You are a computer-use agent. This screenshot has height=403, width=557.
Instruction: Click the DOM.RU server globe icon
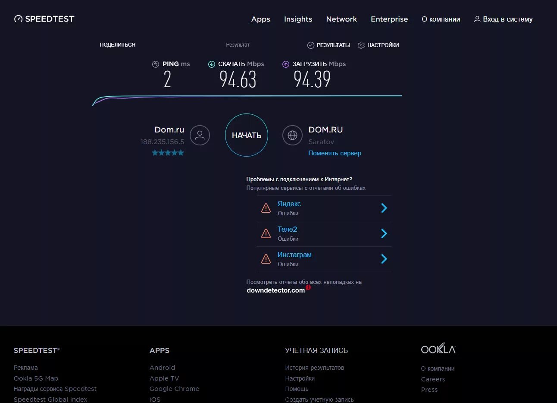pos(292,135)
